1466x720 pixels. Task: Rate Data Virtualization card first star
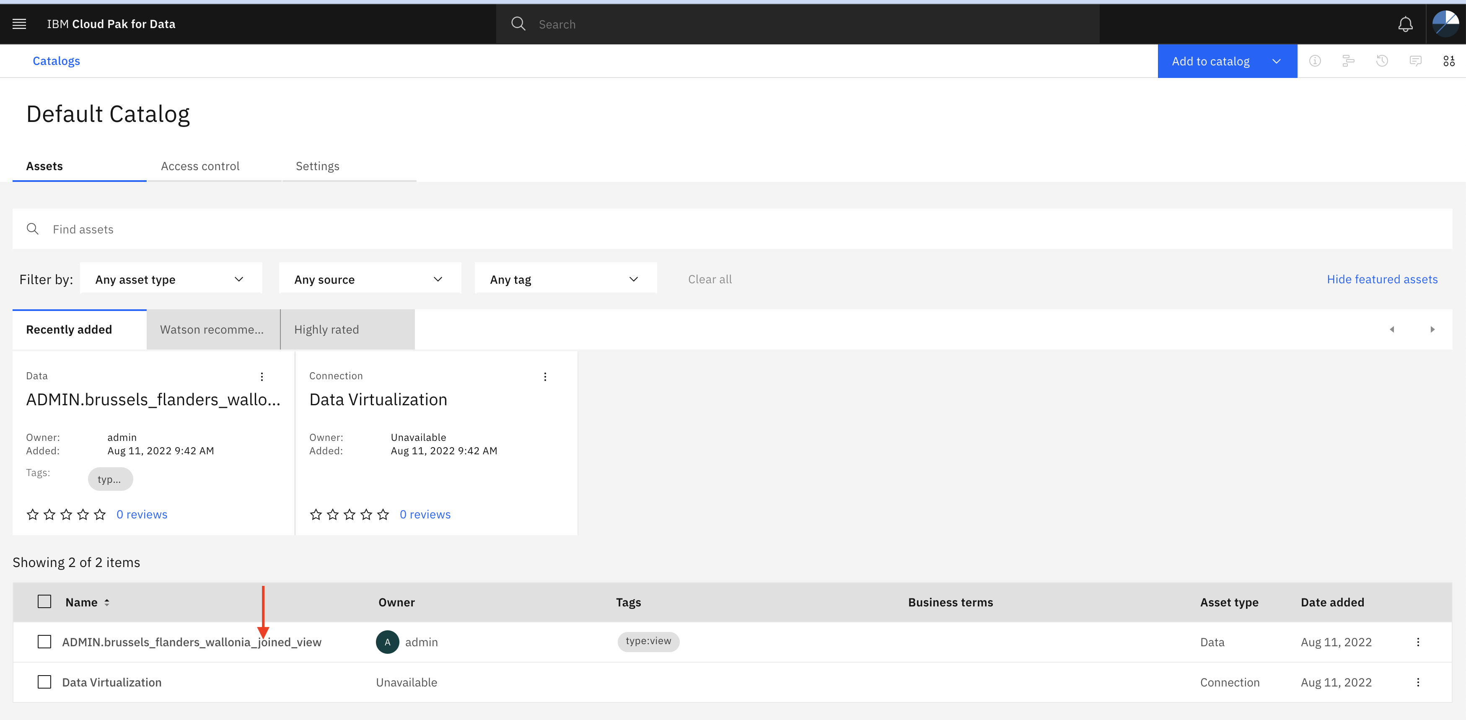(316, 515)
